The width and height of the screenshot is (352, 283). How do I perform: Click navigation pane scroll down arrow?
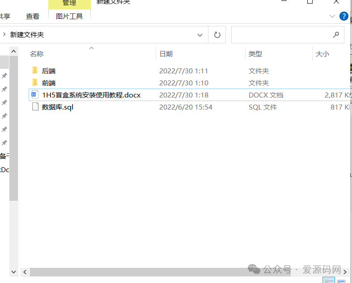click(x=13, y=272)
